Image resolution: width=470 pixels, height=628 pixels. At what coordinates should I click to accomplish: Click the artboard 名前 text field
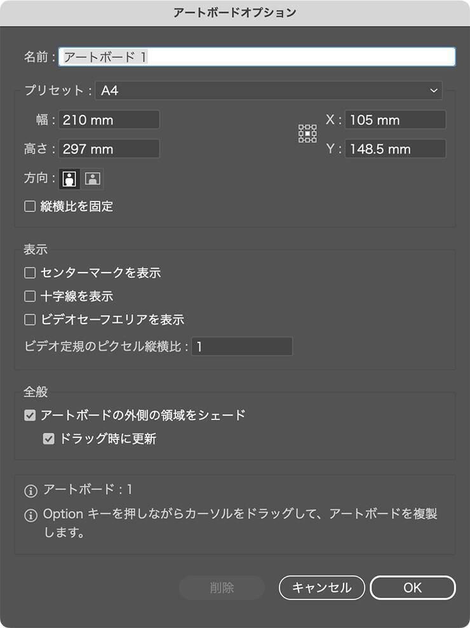pos(257,57)
